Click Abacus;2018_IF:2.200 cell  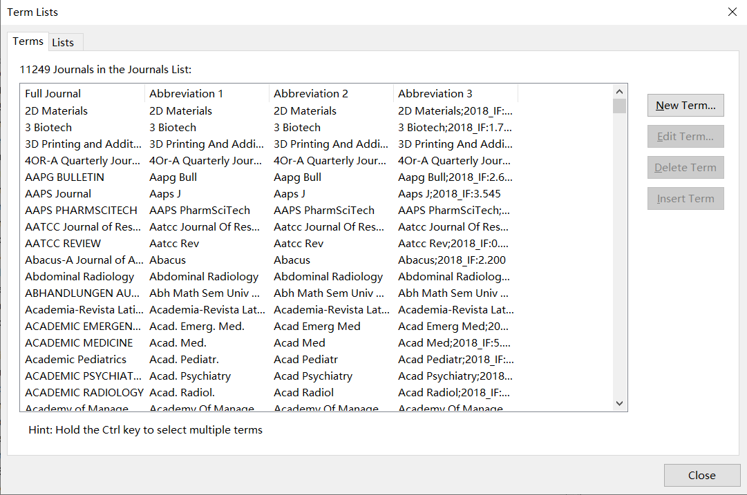(x=452, y=260)
